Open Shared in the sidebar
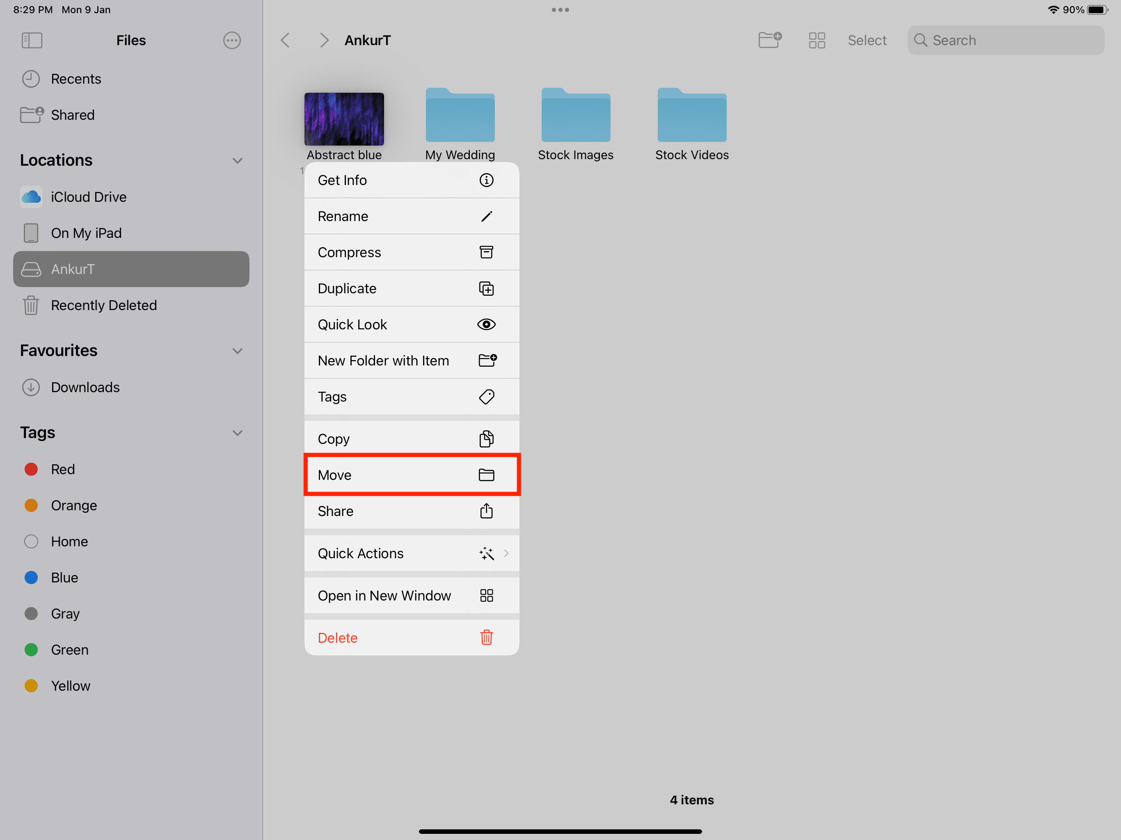This screenshot has width=1121, height=840. tap(131, 115)
